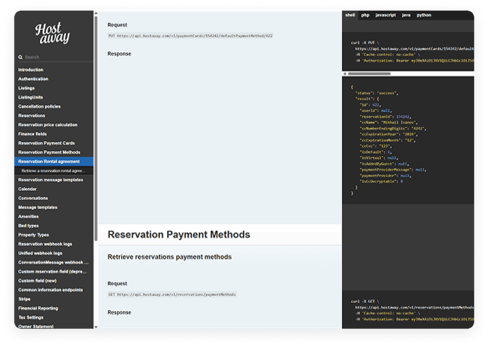This screenshot has width=488, height=346.
Task: Click the isCcDecryptable JSON line
Action: click(381, 181)
